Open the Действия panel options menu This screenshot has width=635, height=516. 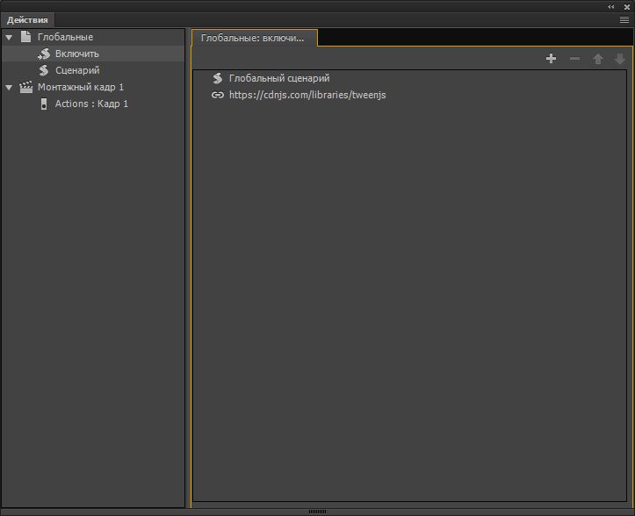[x=624, y=20]
